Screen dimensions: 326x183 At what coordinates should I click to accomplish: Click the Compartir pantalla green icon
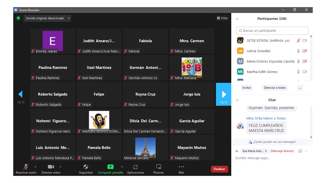click(110, 167)
